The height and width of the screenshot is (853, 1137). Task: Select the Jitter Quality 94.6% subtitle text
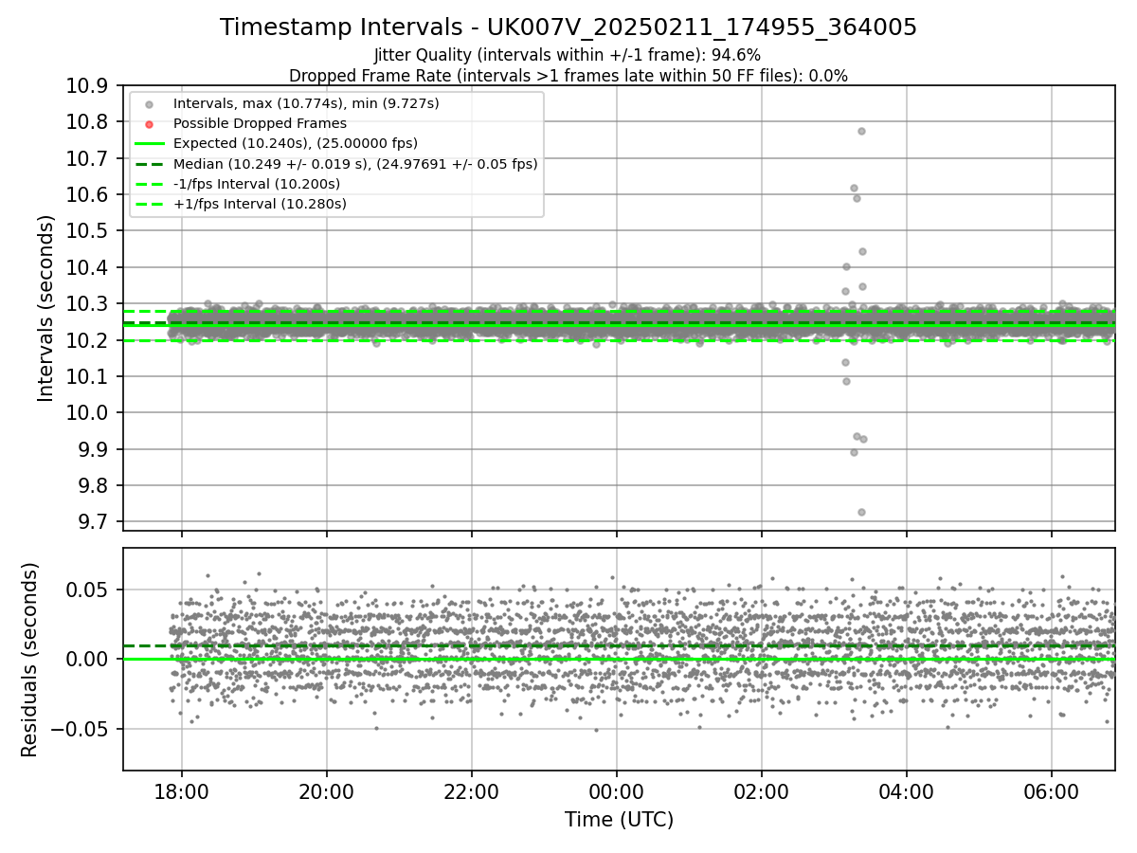(x=568, y=55)
